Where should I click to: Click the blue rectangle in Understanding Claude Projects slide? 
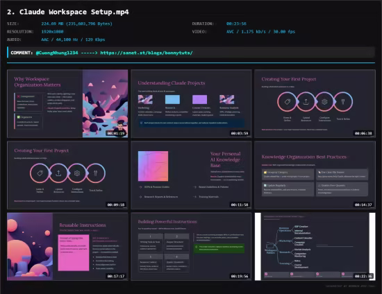(172, 99)
